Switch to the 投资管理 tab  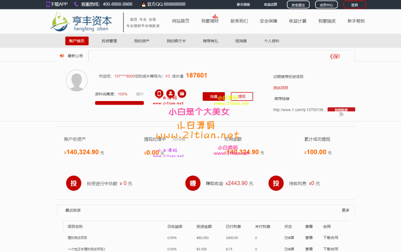point(109,41)
